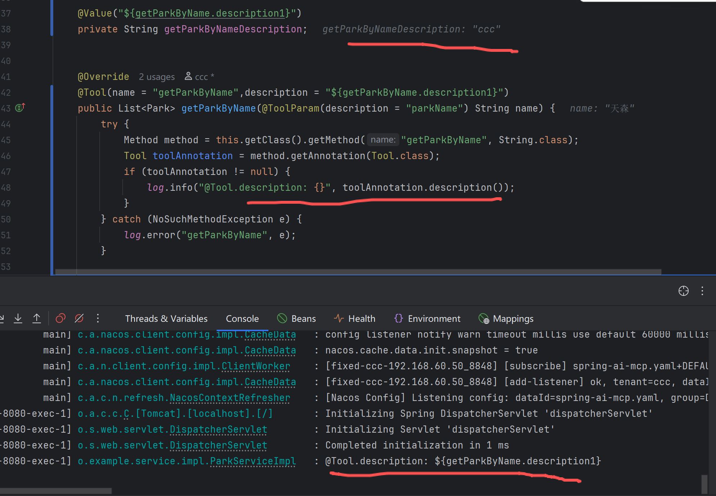Open the Threads & Variables tab
Screen dimensions: 716x496
point(166,319)
